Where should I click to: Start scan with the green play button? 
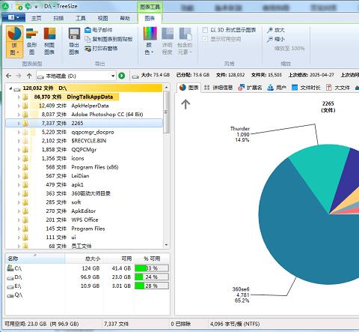click(122, 76)
